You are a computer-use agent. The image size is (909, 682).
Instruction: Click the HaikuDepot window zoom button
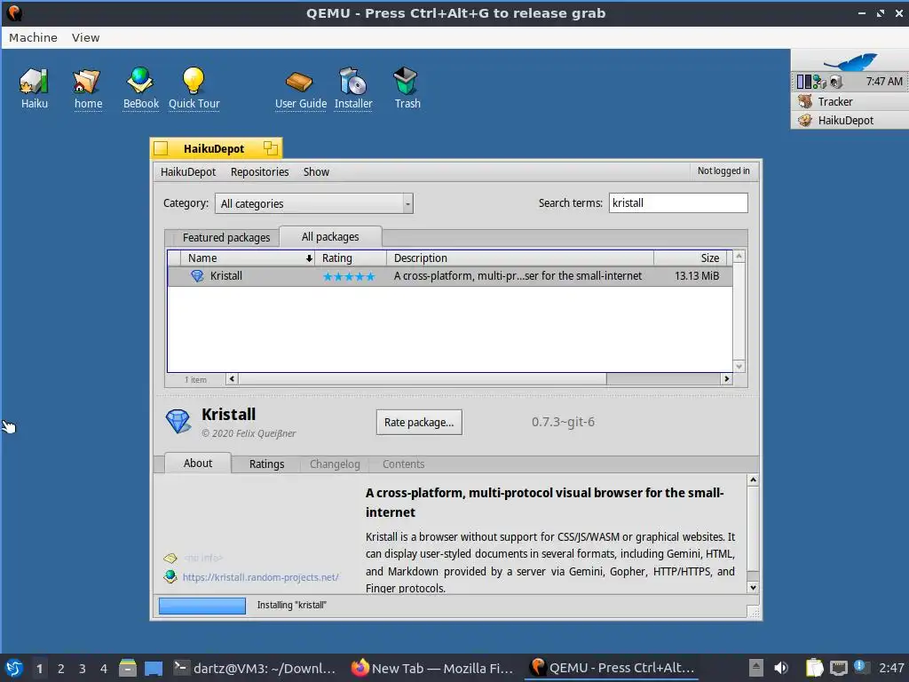(270, 148)
